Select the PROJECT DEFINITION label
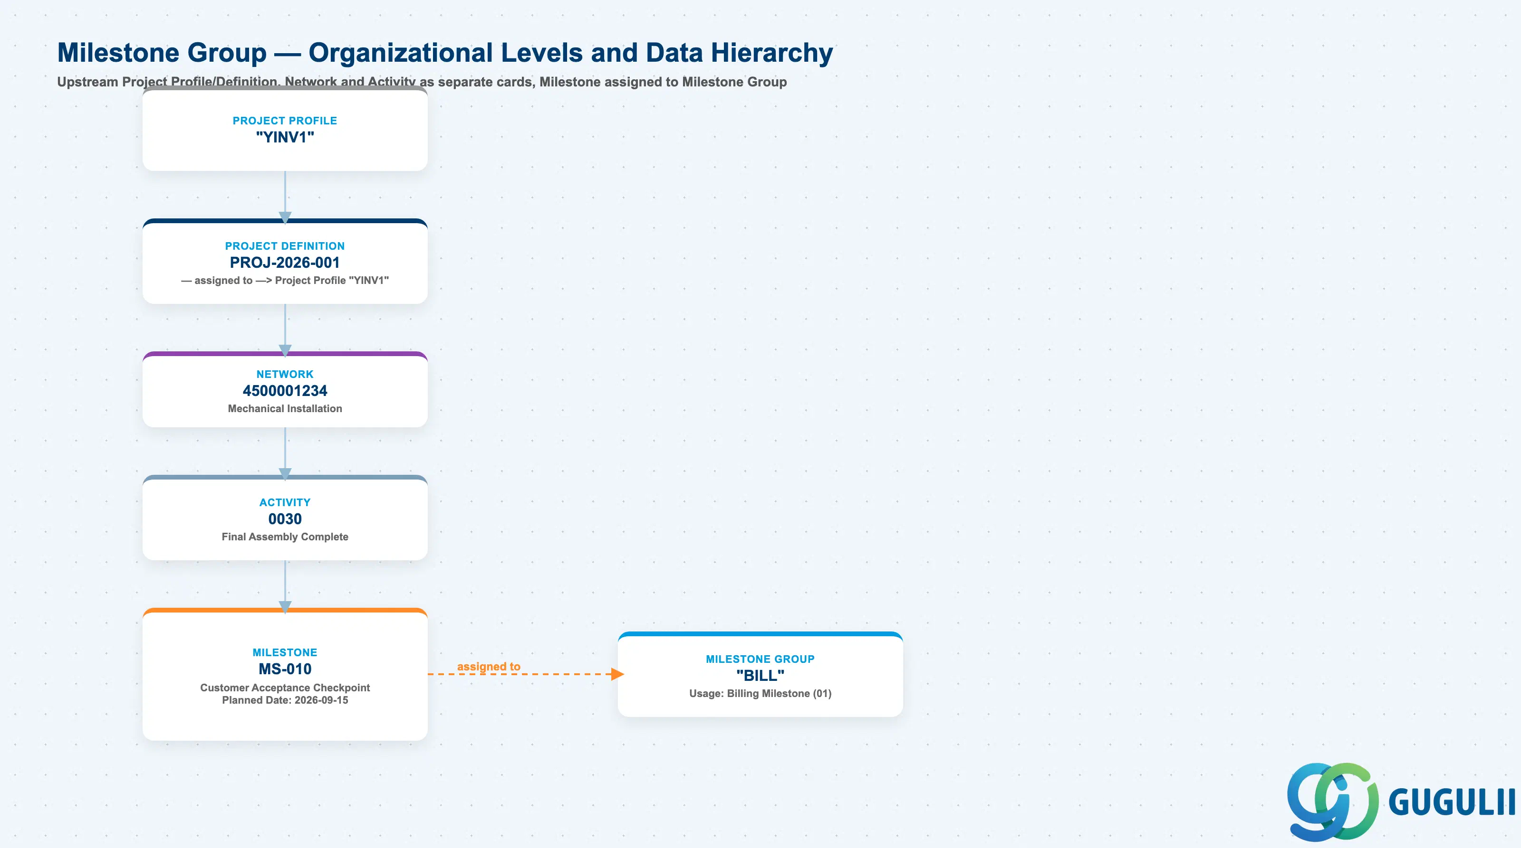The width and height of the screenshot is (1521, 848). (285, 246)
